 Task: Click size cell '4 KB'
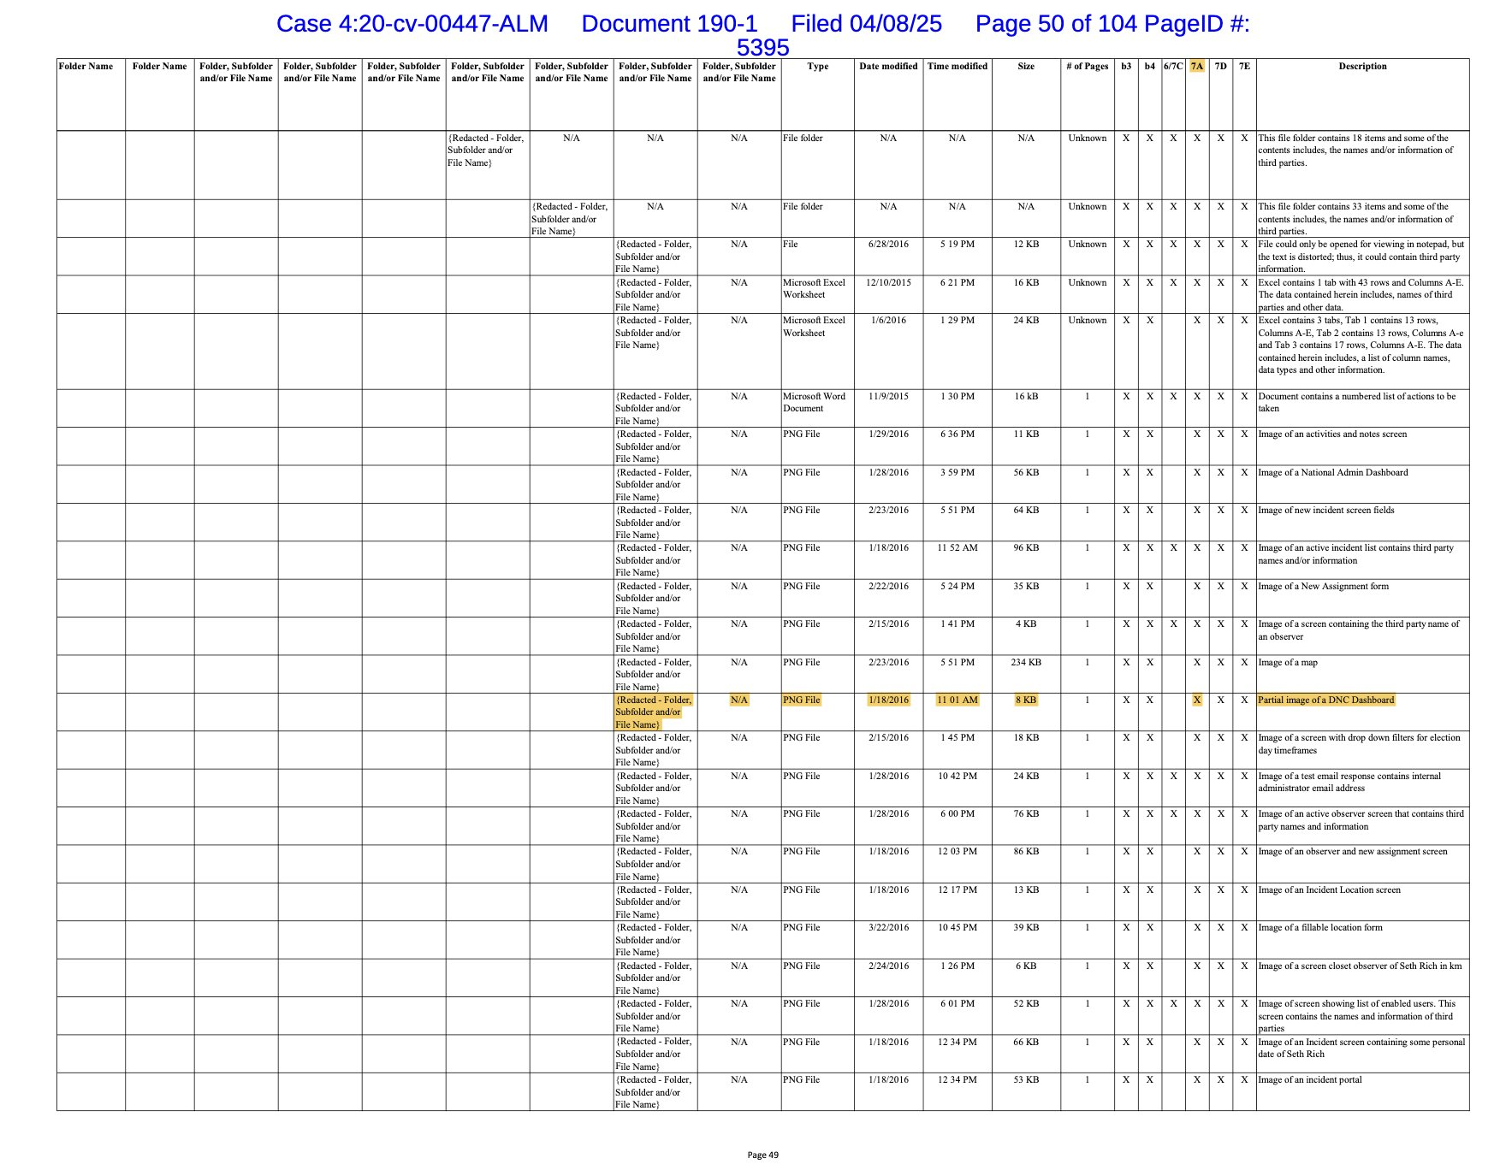pos(1026,624)
